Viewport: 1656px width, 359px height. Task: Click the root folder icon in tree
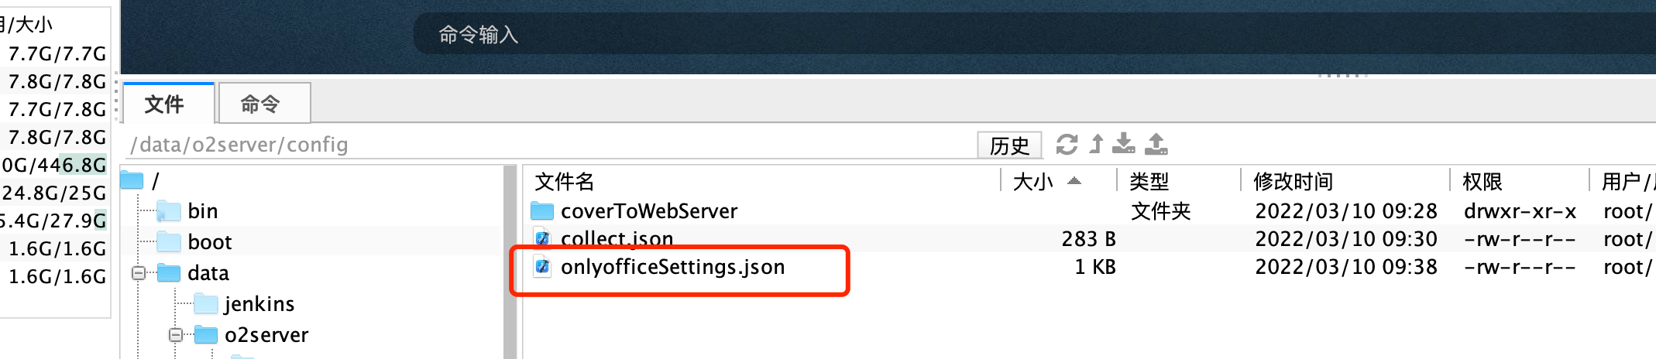point(132,181)
